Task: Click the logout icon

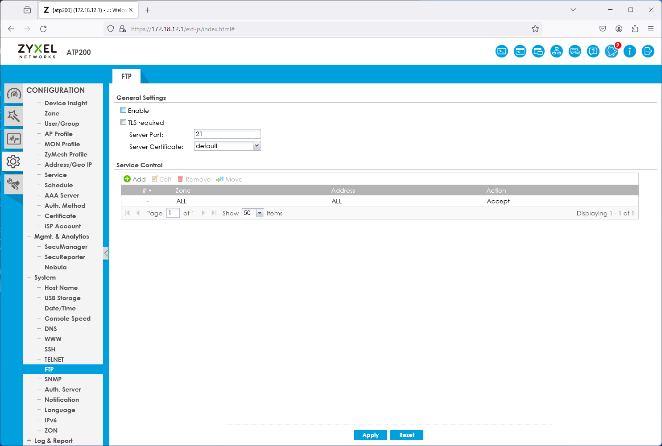Action: click(x=648, y=51)
